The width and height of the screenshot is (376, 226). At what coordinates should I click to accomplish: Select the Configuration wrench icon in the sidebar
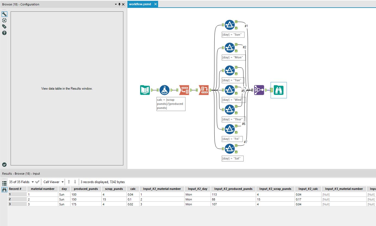pyautogui.click(x=4, y=14)
